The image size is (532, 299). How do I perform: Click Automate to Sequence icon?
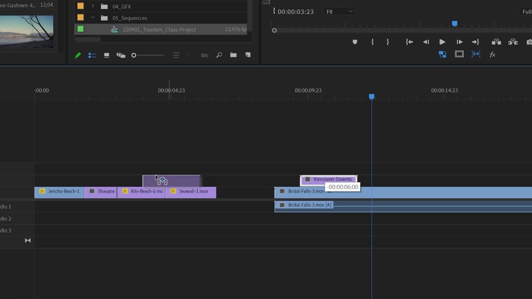click(x=205, y=55)
